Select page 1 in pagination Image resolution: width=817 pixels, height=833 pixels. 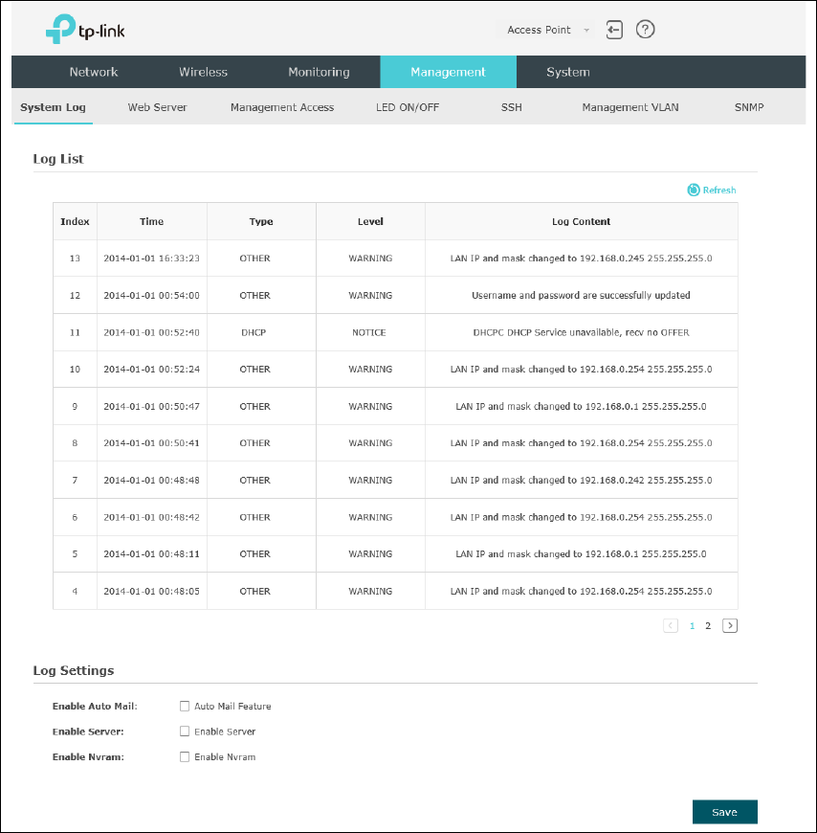click(x=692, y=626)
